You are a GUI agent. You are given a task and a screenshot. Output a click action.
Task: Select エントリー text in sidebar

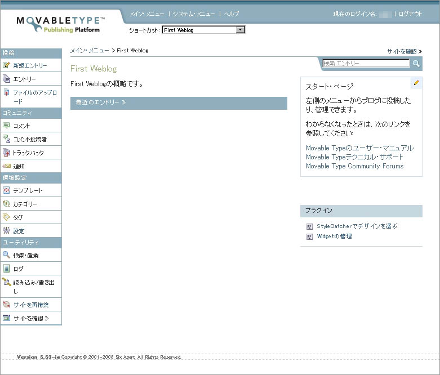tap(24, 79)
